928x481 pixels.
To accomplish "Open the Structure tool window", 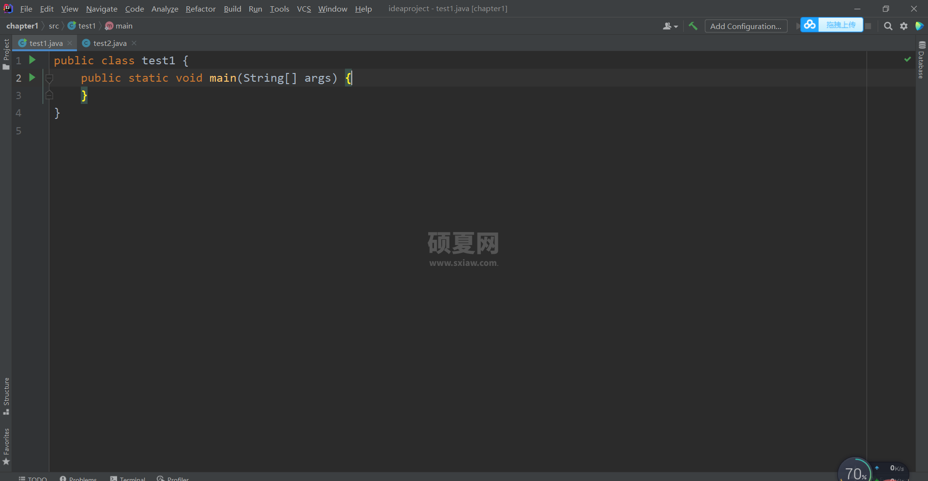I will [6, 396].
